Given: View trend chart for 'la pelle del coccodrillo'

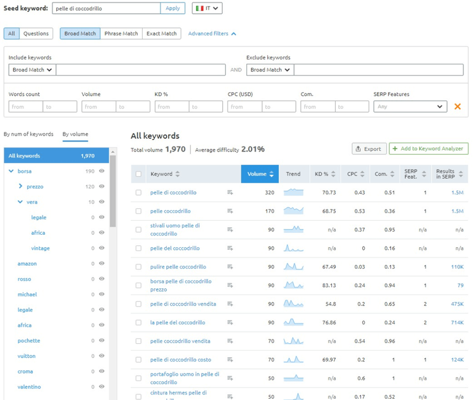Looking at the screenshot, I should point(293,322).
